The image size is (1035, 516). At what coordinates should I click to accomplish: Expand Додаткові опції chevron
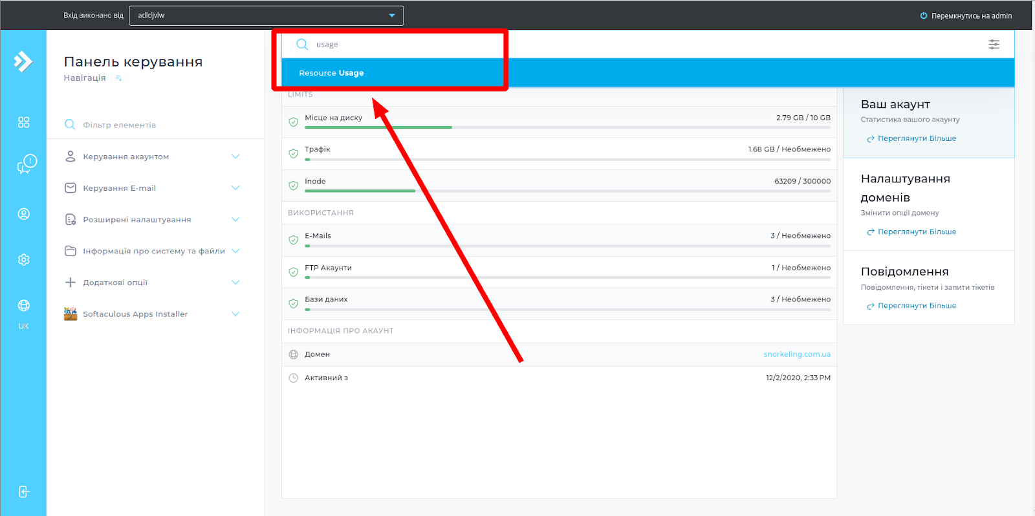(x=235, y=282)
